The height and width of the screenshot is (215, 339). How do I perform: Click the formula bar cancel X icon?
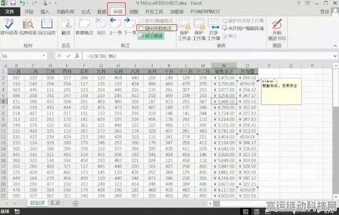pyautogui.click(x=59, y=56)
